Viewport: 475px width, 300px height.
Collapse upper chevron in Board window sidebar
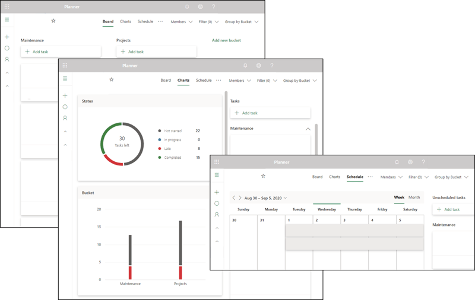(x=7, y=73)
